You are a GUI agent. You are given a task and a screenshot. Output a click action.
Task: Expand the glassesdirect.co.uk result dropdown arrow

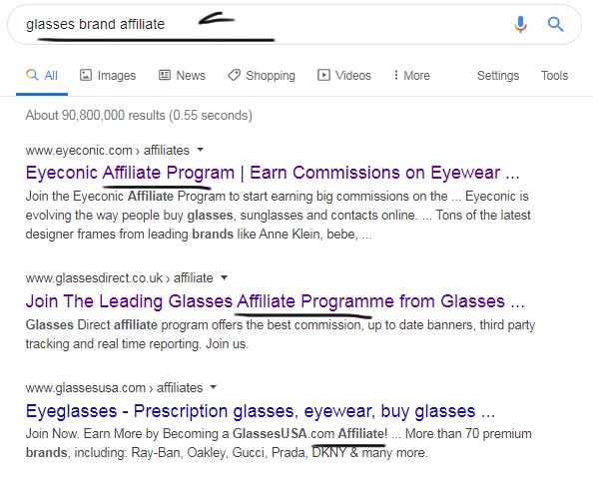224,277
